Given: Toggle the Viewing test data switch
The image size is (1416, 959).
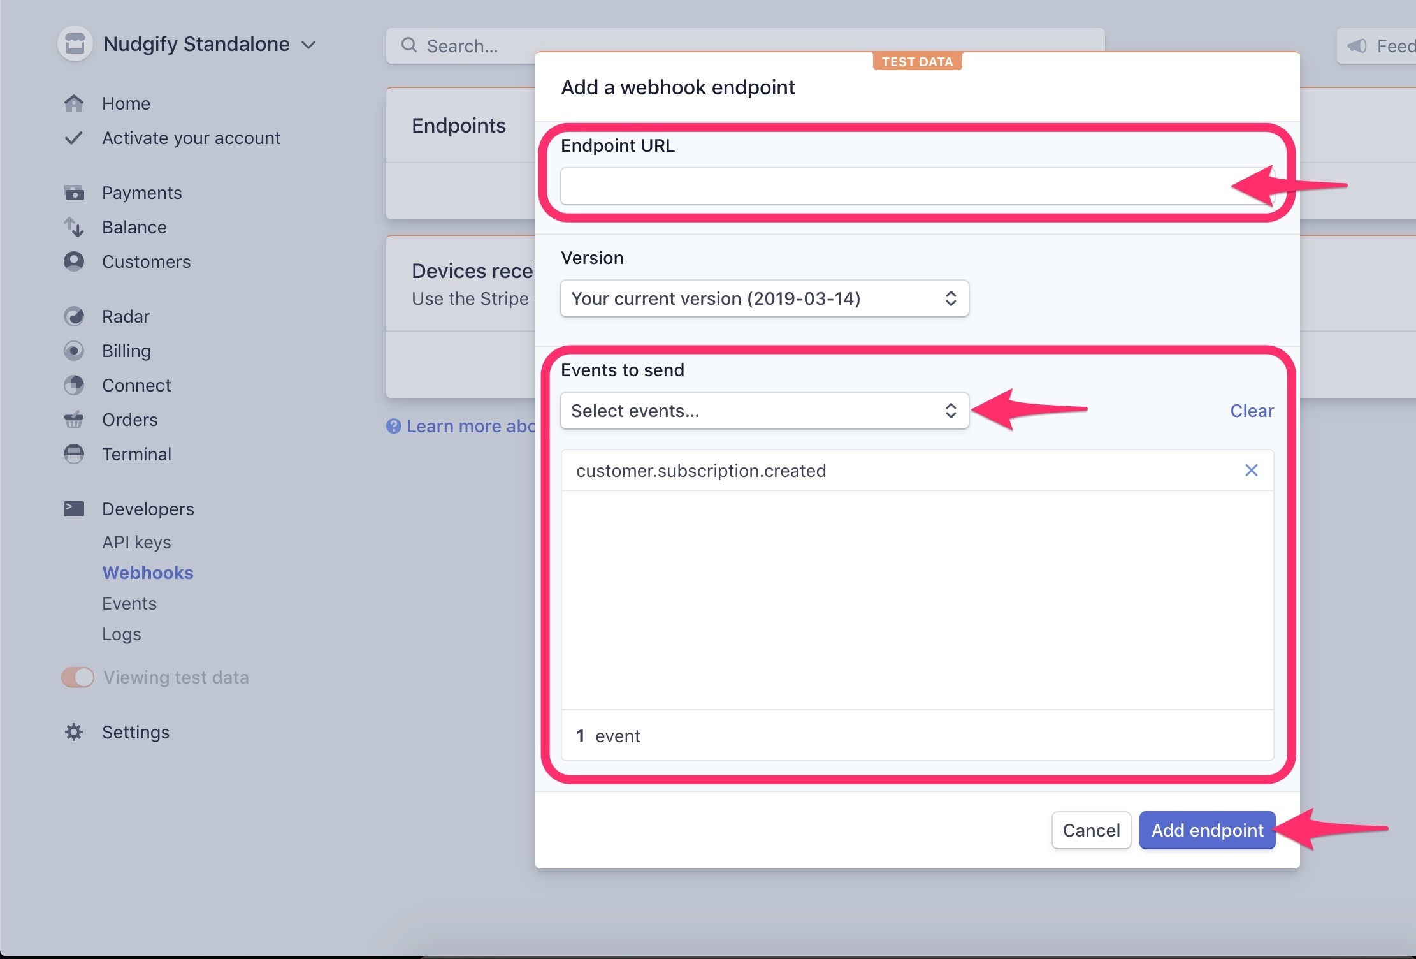Looking at the screenshot, I should [78, 677].
